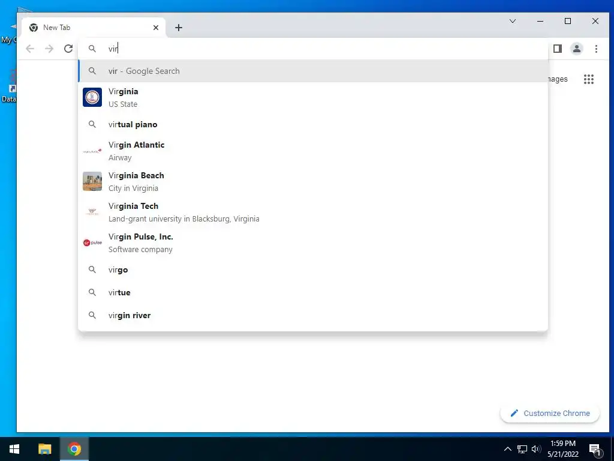Viewport: 614px width, 461px height.
Task: Choose the 'virtue' suggestion
Action: tap(313, 292)
